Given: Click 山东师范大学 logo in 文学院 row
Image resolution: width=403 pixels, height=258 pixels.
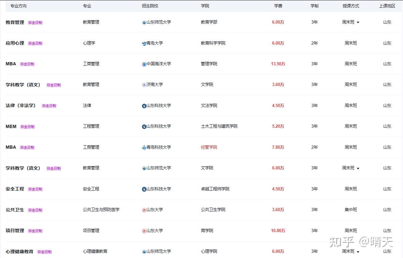Looking at the screenshot, I should coord(144,168).
